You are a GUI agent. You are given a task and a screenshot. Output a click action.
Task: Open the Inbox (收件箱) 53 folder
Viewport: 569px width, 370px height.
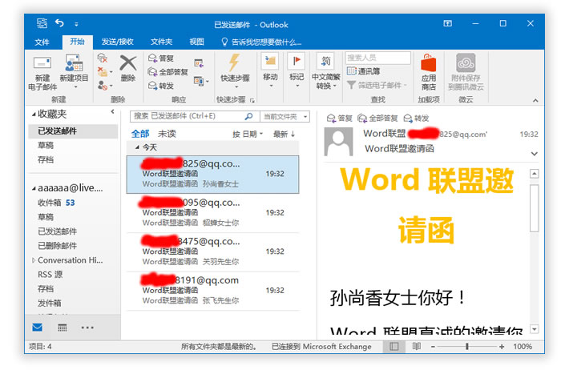(x=56, y=203)
